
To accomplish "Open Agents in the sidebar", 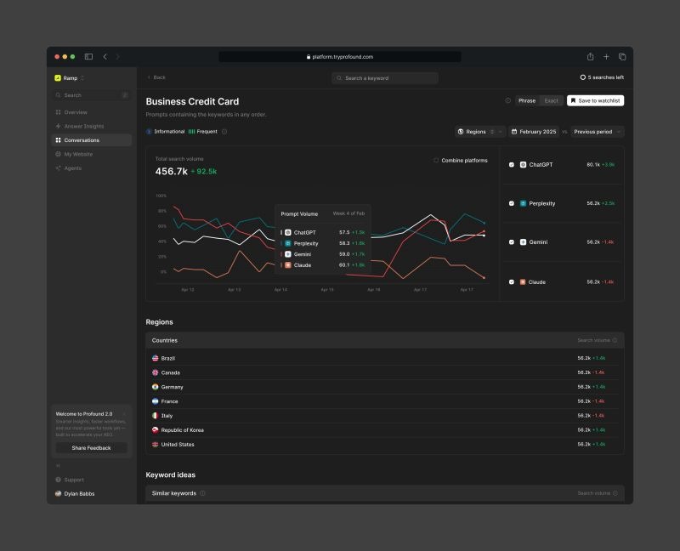I will 92,168.
